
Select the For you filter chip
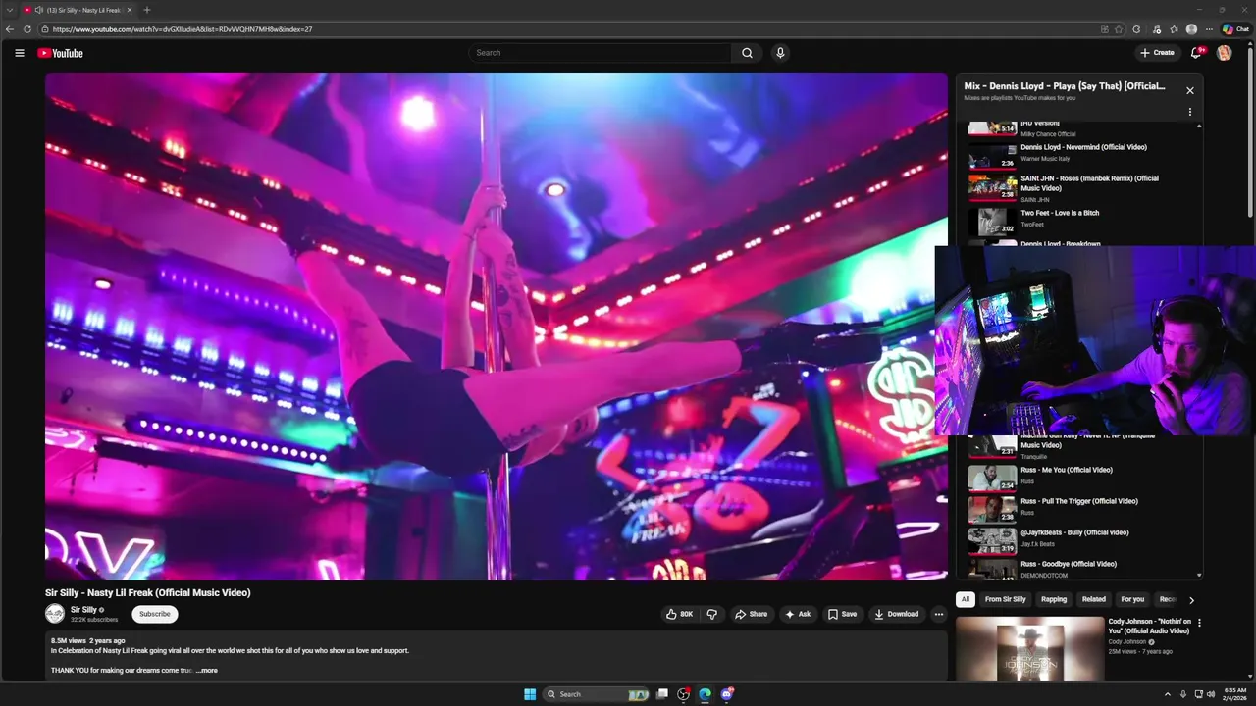coord(1132,599)
